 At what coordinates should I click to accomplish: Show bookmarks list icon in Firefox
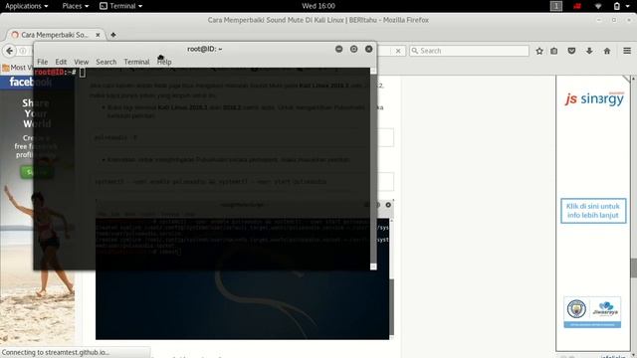554,51
